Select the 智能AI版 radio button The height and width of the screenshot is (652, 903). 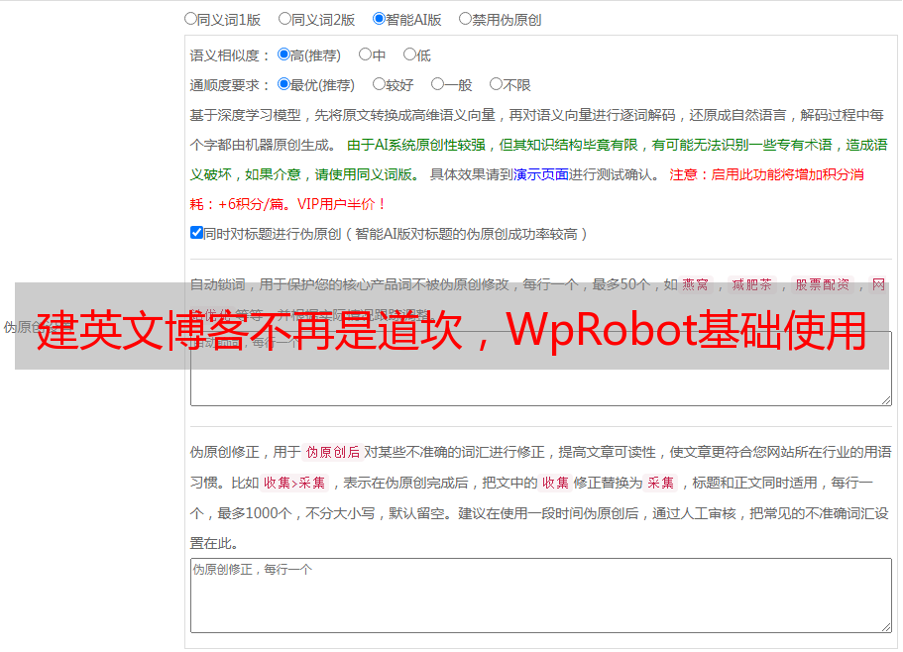[379, 18]
